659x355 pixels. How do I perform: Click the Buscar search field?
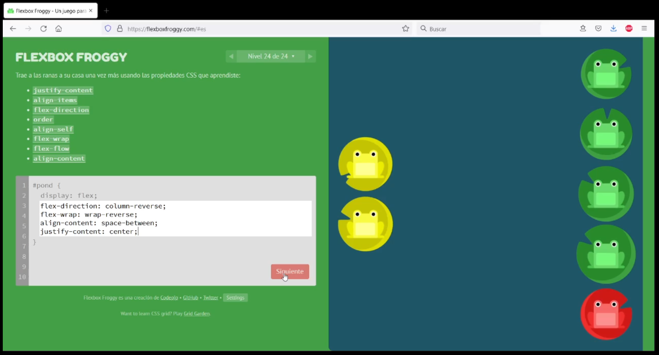point(478,29)
